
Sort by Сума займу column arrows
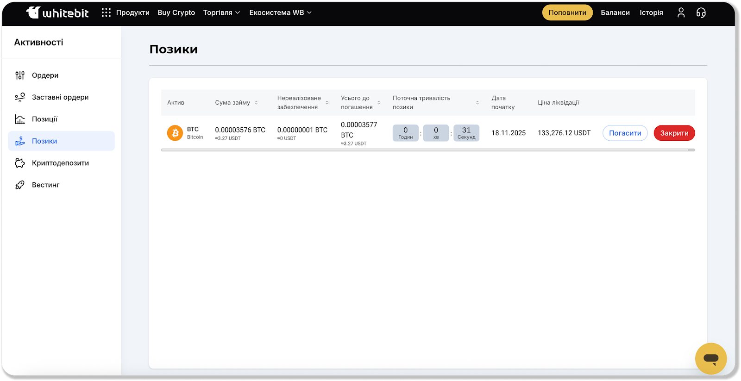(256, 103)
